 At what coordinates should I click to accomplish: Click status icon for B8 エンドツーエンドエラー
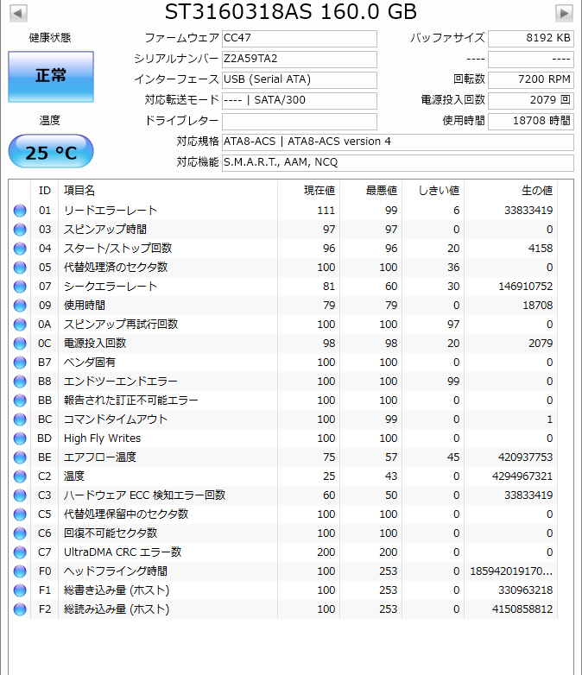click(20, 382)
